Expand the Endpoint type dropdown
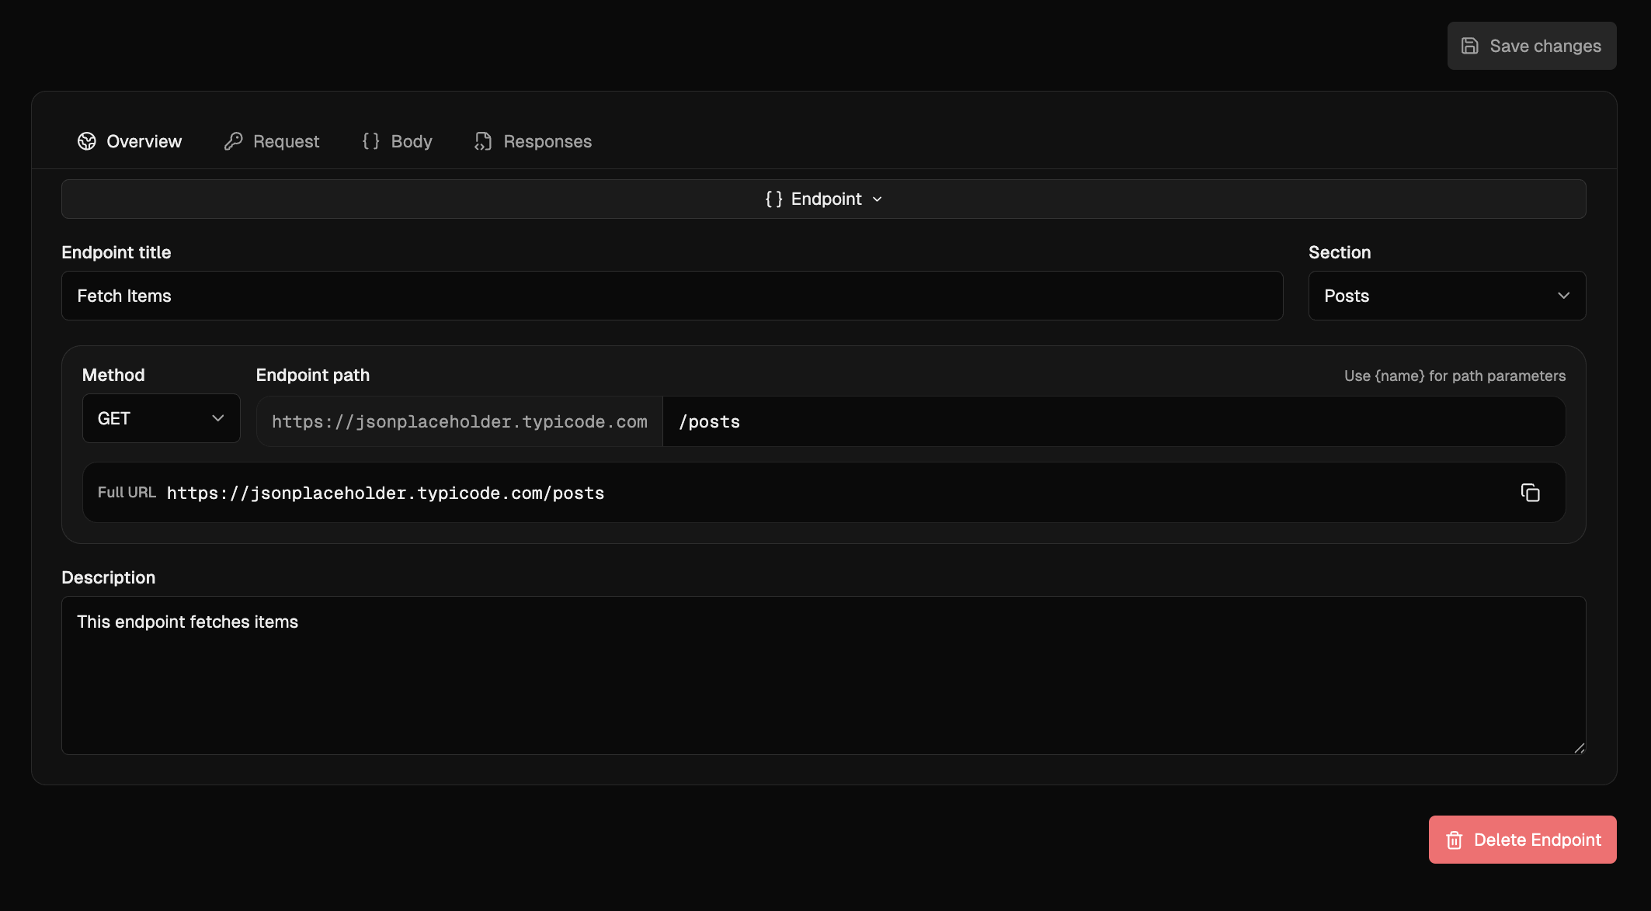This screenshot has height=911, width=1651. click(823, 199)
